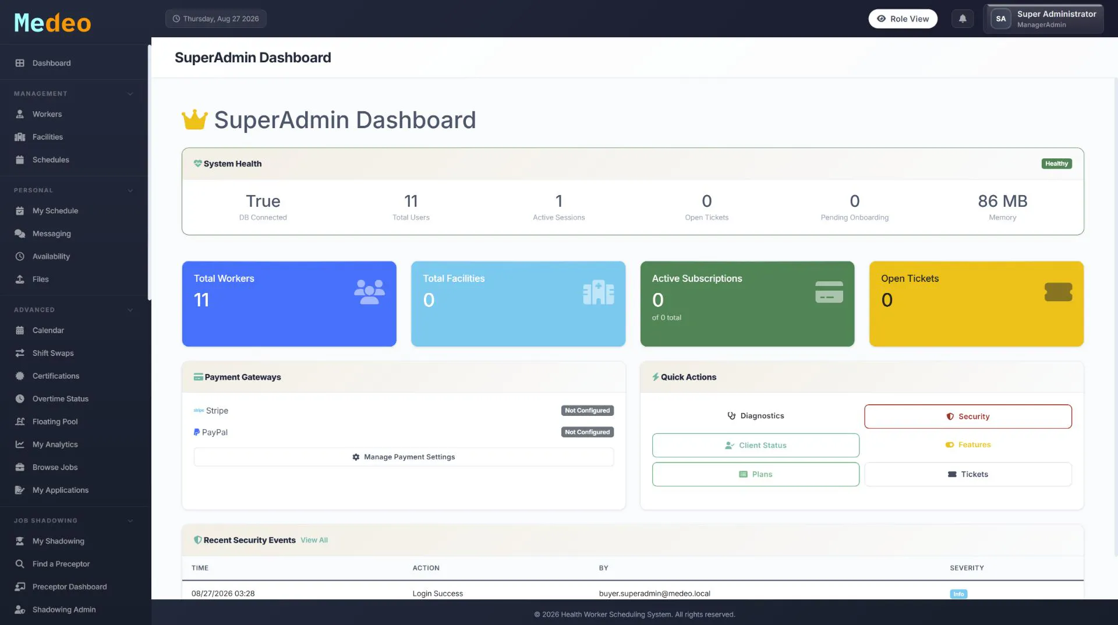
Task: Click the Shift Swaps sidebar icon
Action: 20,353
